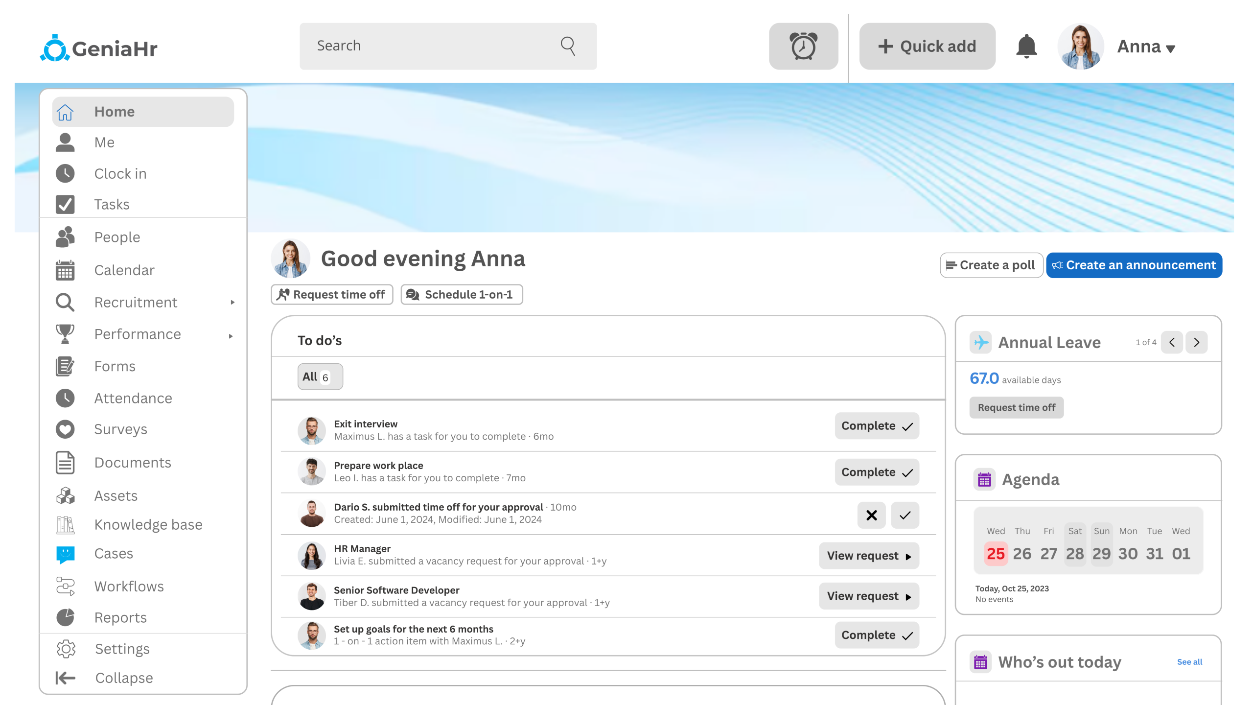Open notifications bell
1253x705 pixels.
pos(1026,46)
